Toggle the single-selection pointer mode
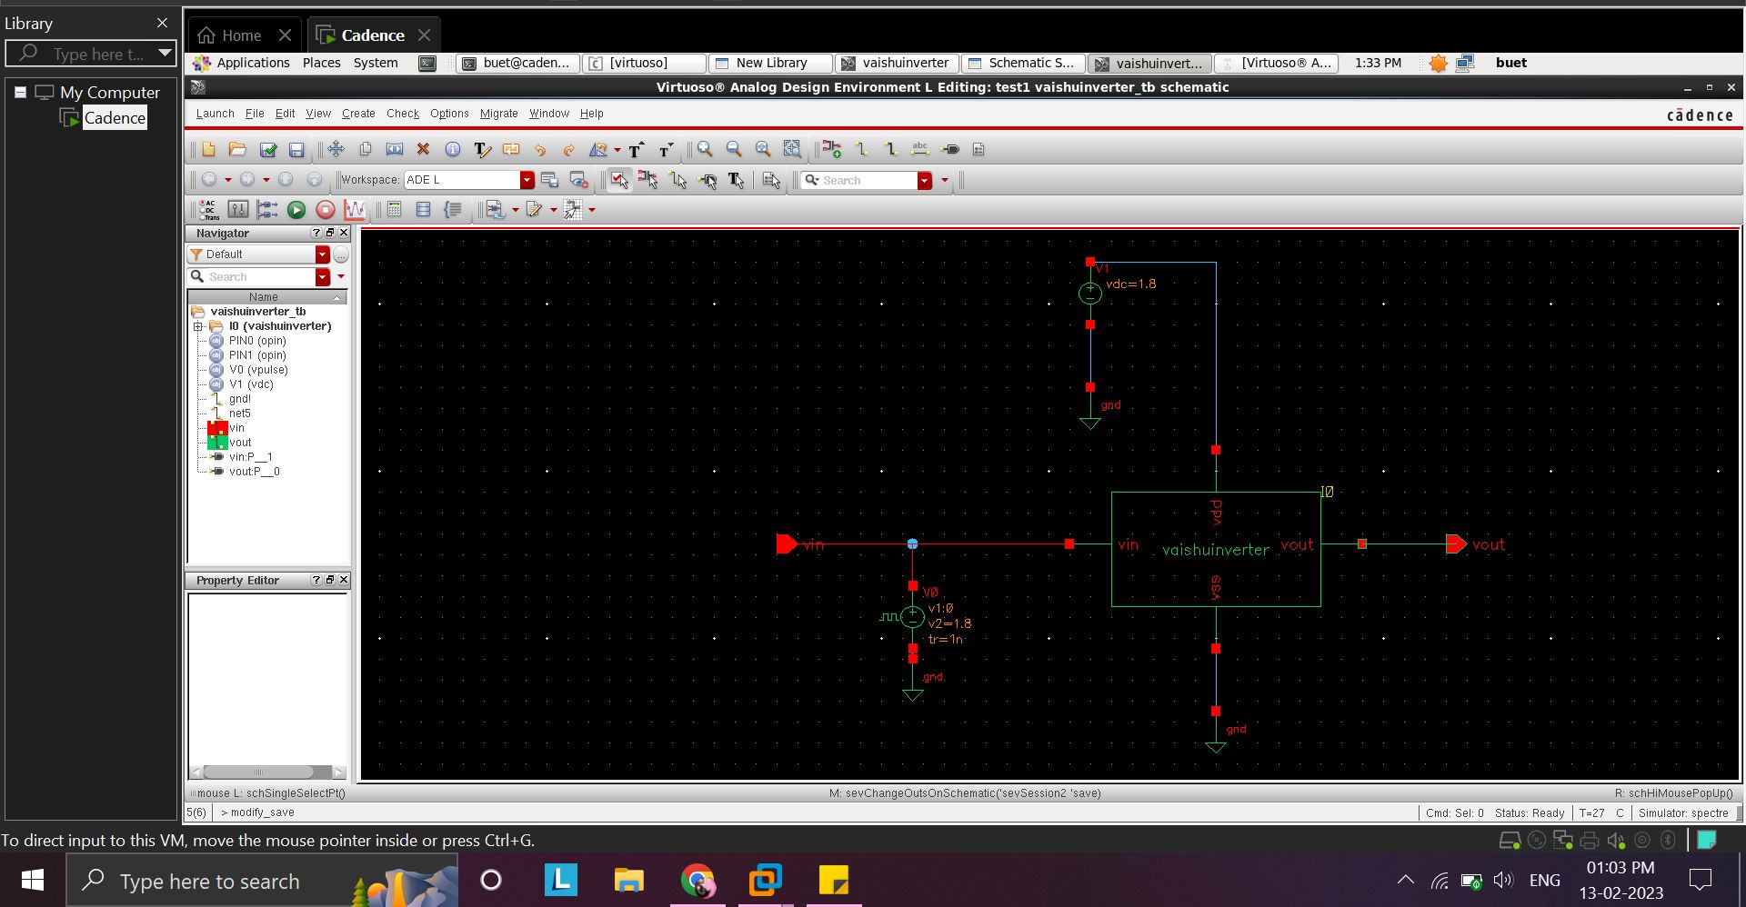Viewport: 1746px width, 907px height. 619,180
